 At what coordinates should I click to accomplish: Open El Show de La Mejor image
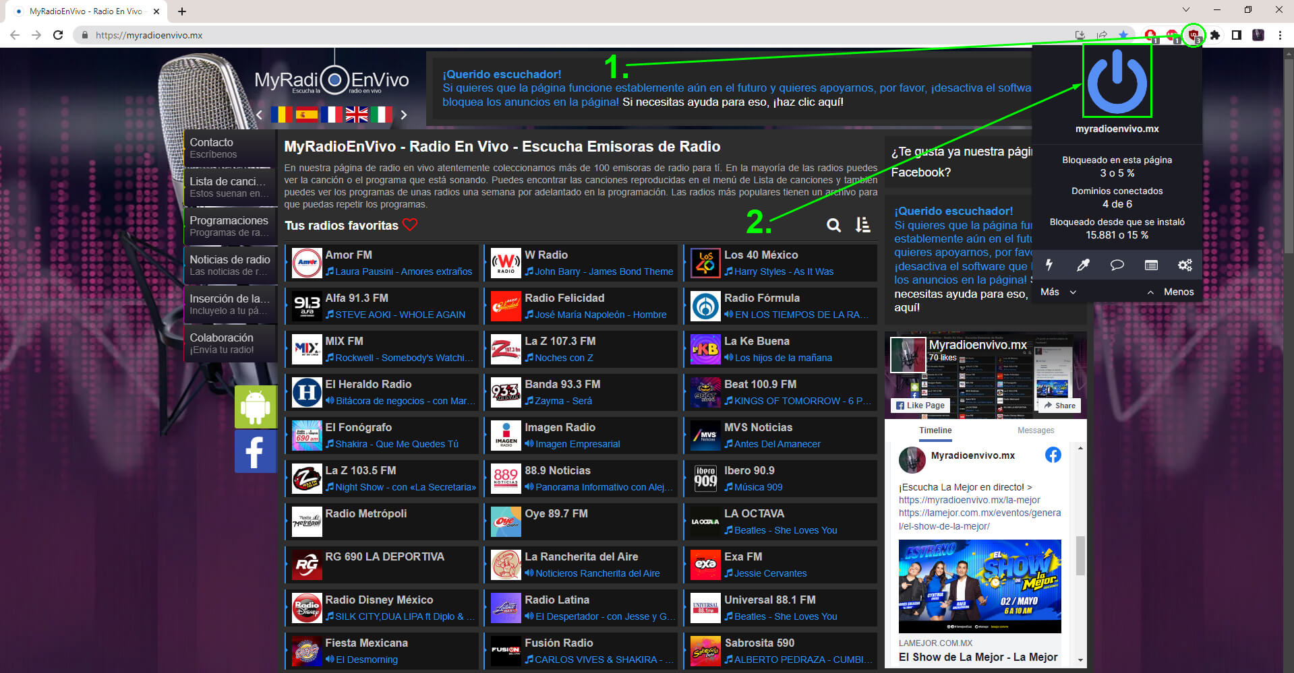(x=980, y=586)
